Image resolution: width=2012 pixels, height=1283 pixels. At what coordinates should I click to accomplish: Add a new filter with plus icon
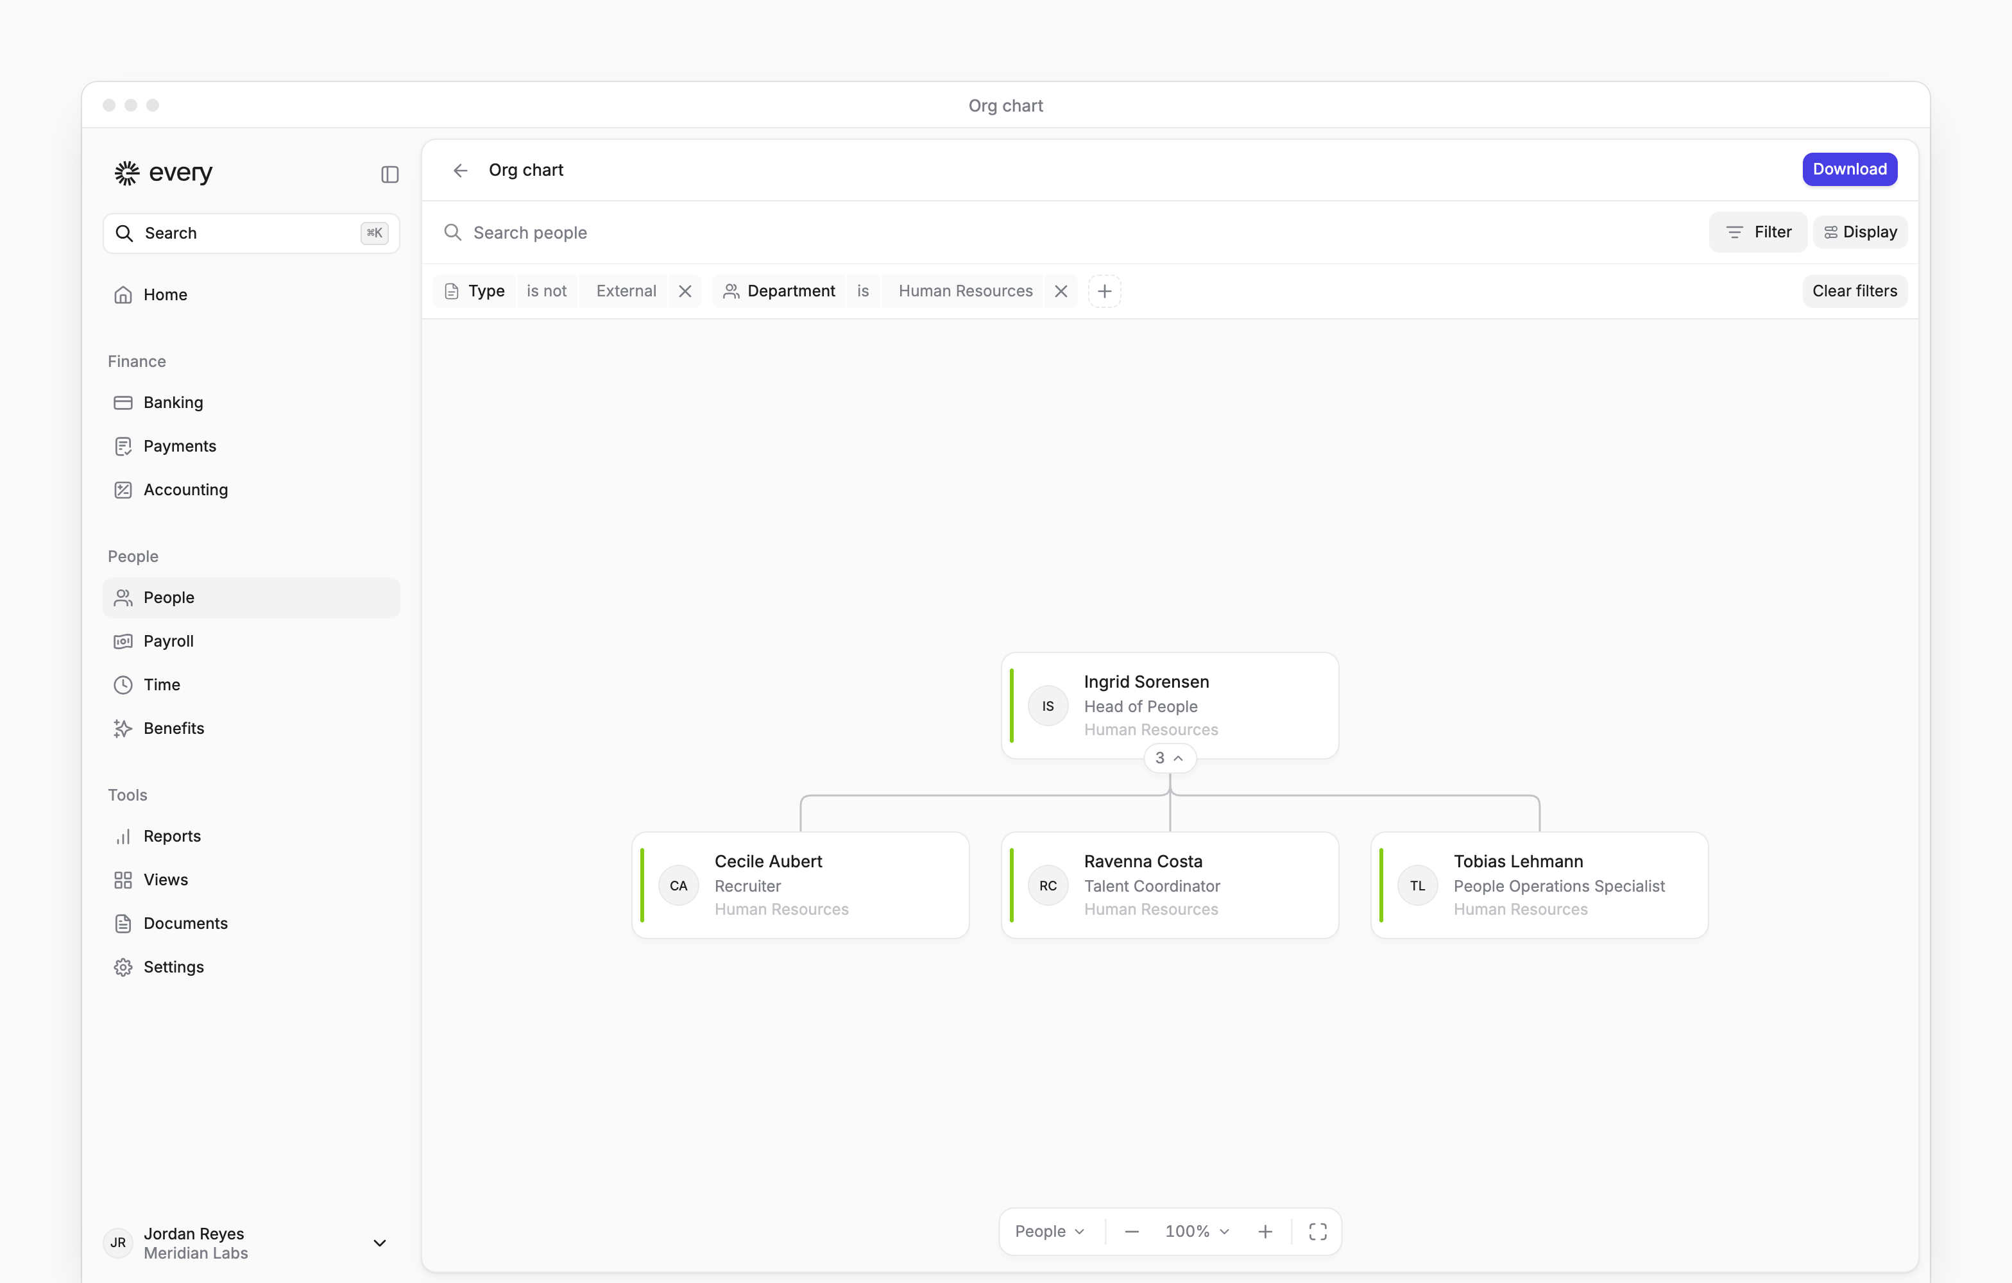pos(1105,291)
